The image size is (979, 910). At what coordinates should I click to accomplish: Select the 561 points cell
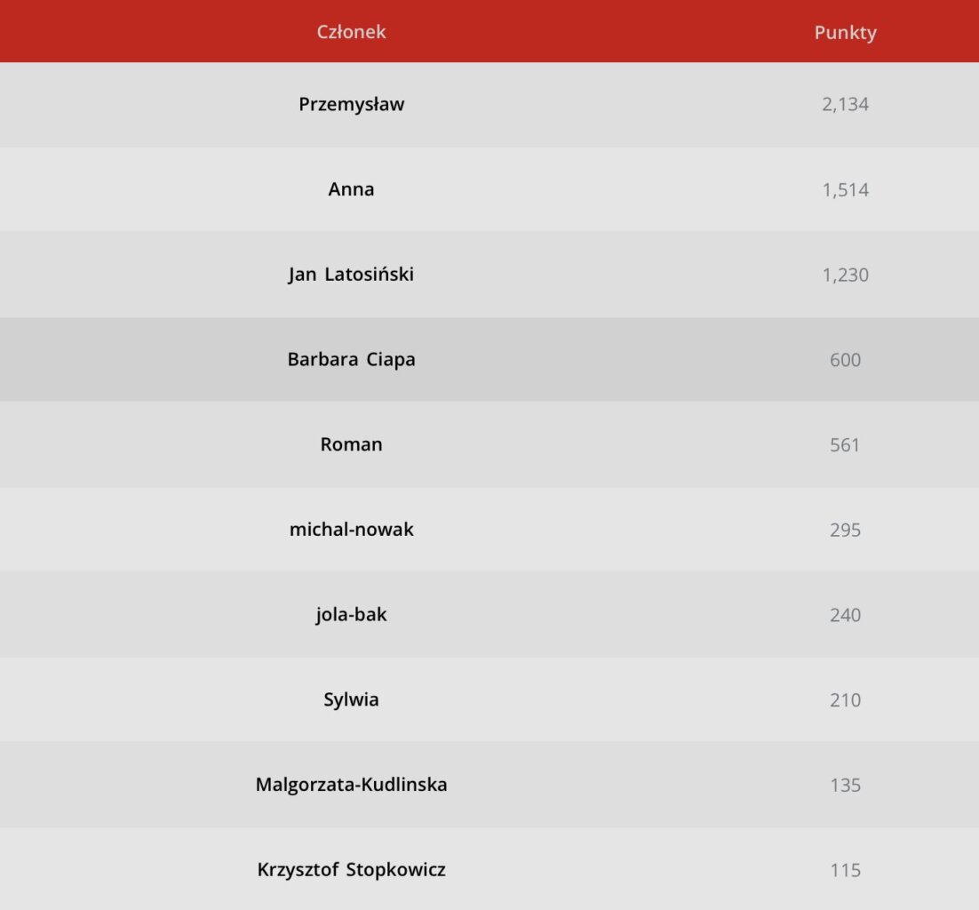(845, 444)
